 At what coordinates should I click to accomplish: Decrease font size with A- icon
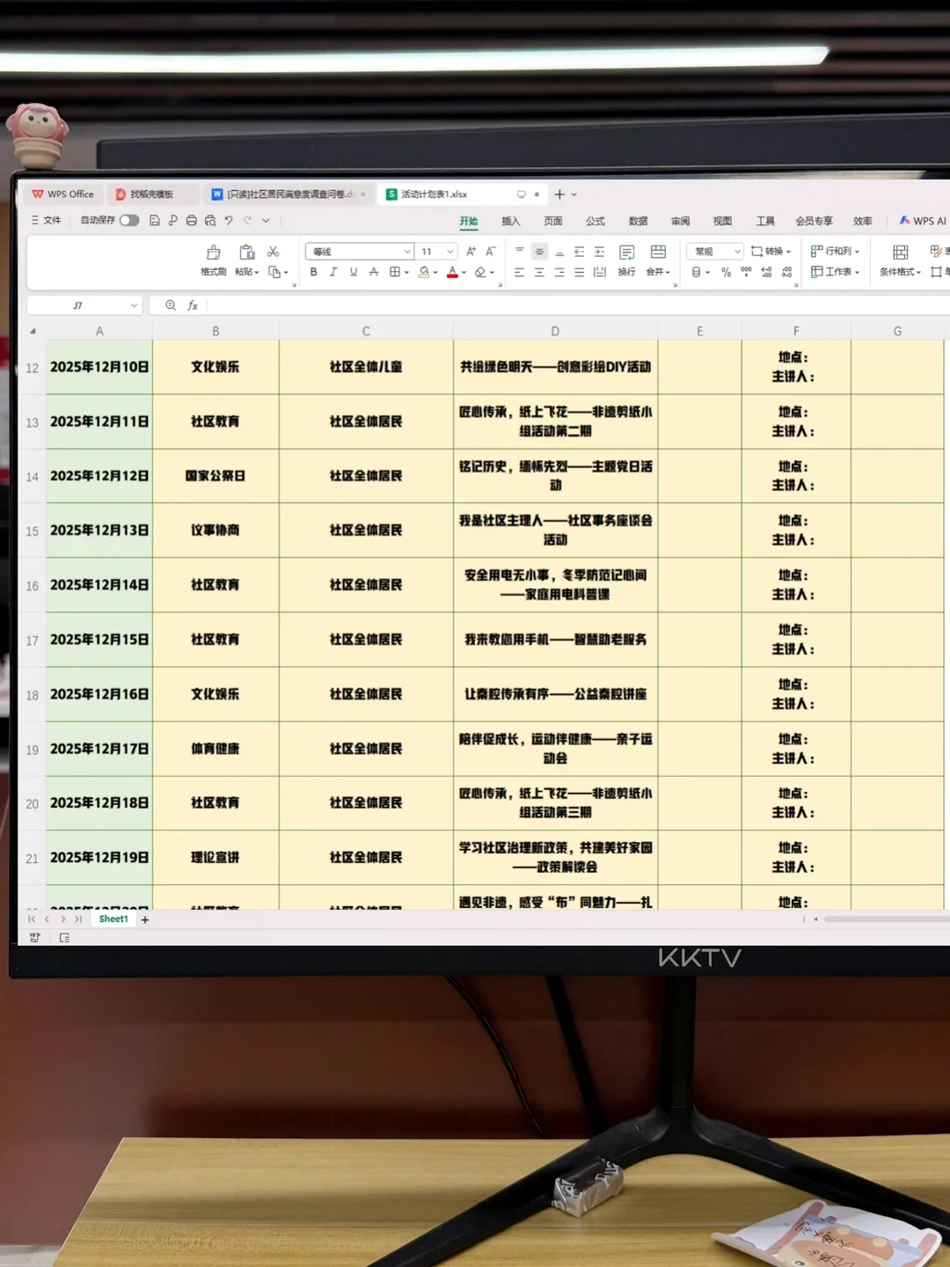491,252
